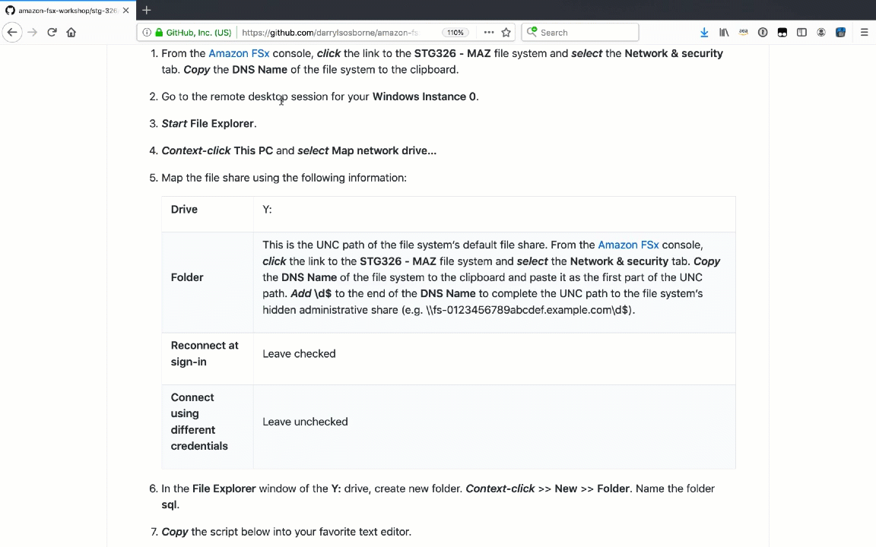
Task: Click the Amazon Assistant extension icon
Action: point(743,33)
